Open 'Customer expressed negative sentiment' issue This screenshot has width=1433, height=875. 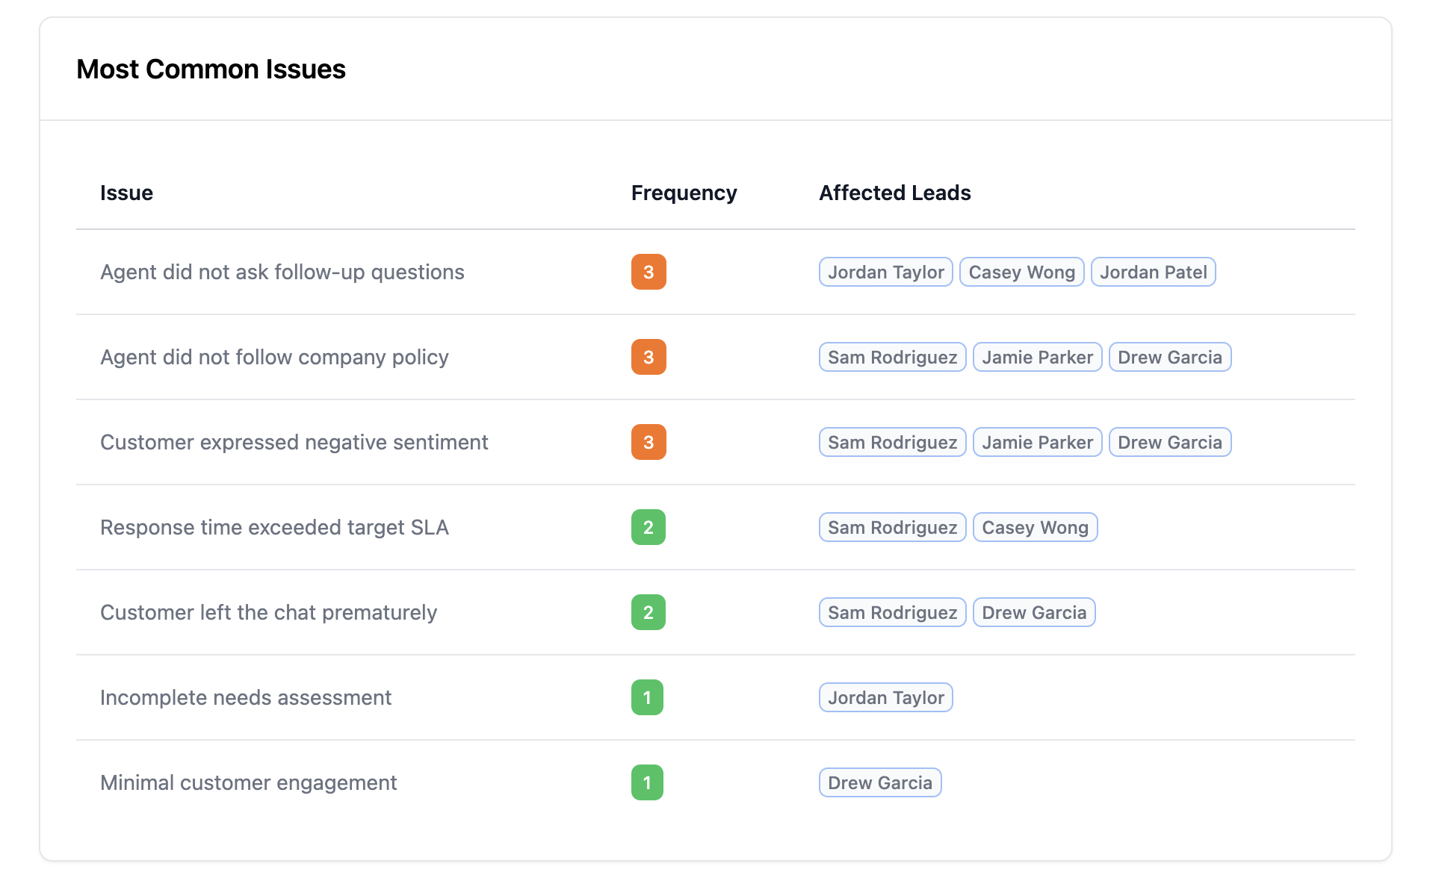tap(294, 443)
